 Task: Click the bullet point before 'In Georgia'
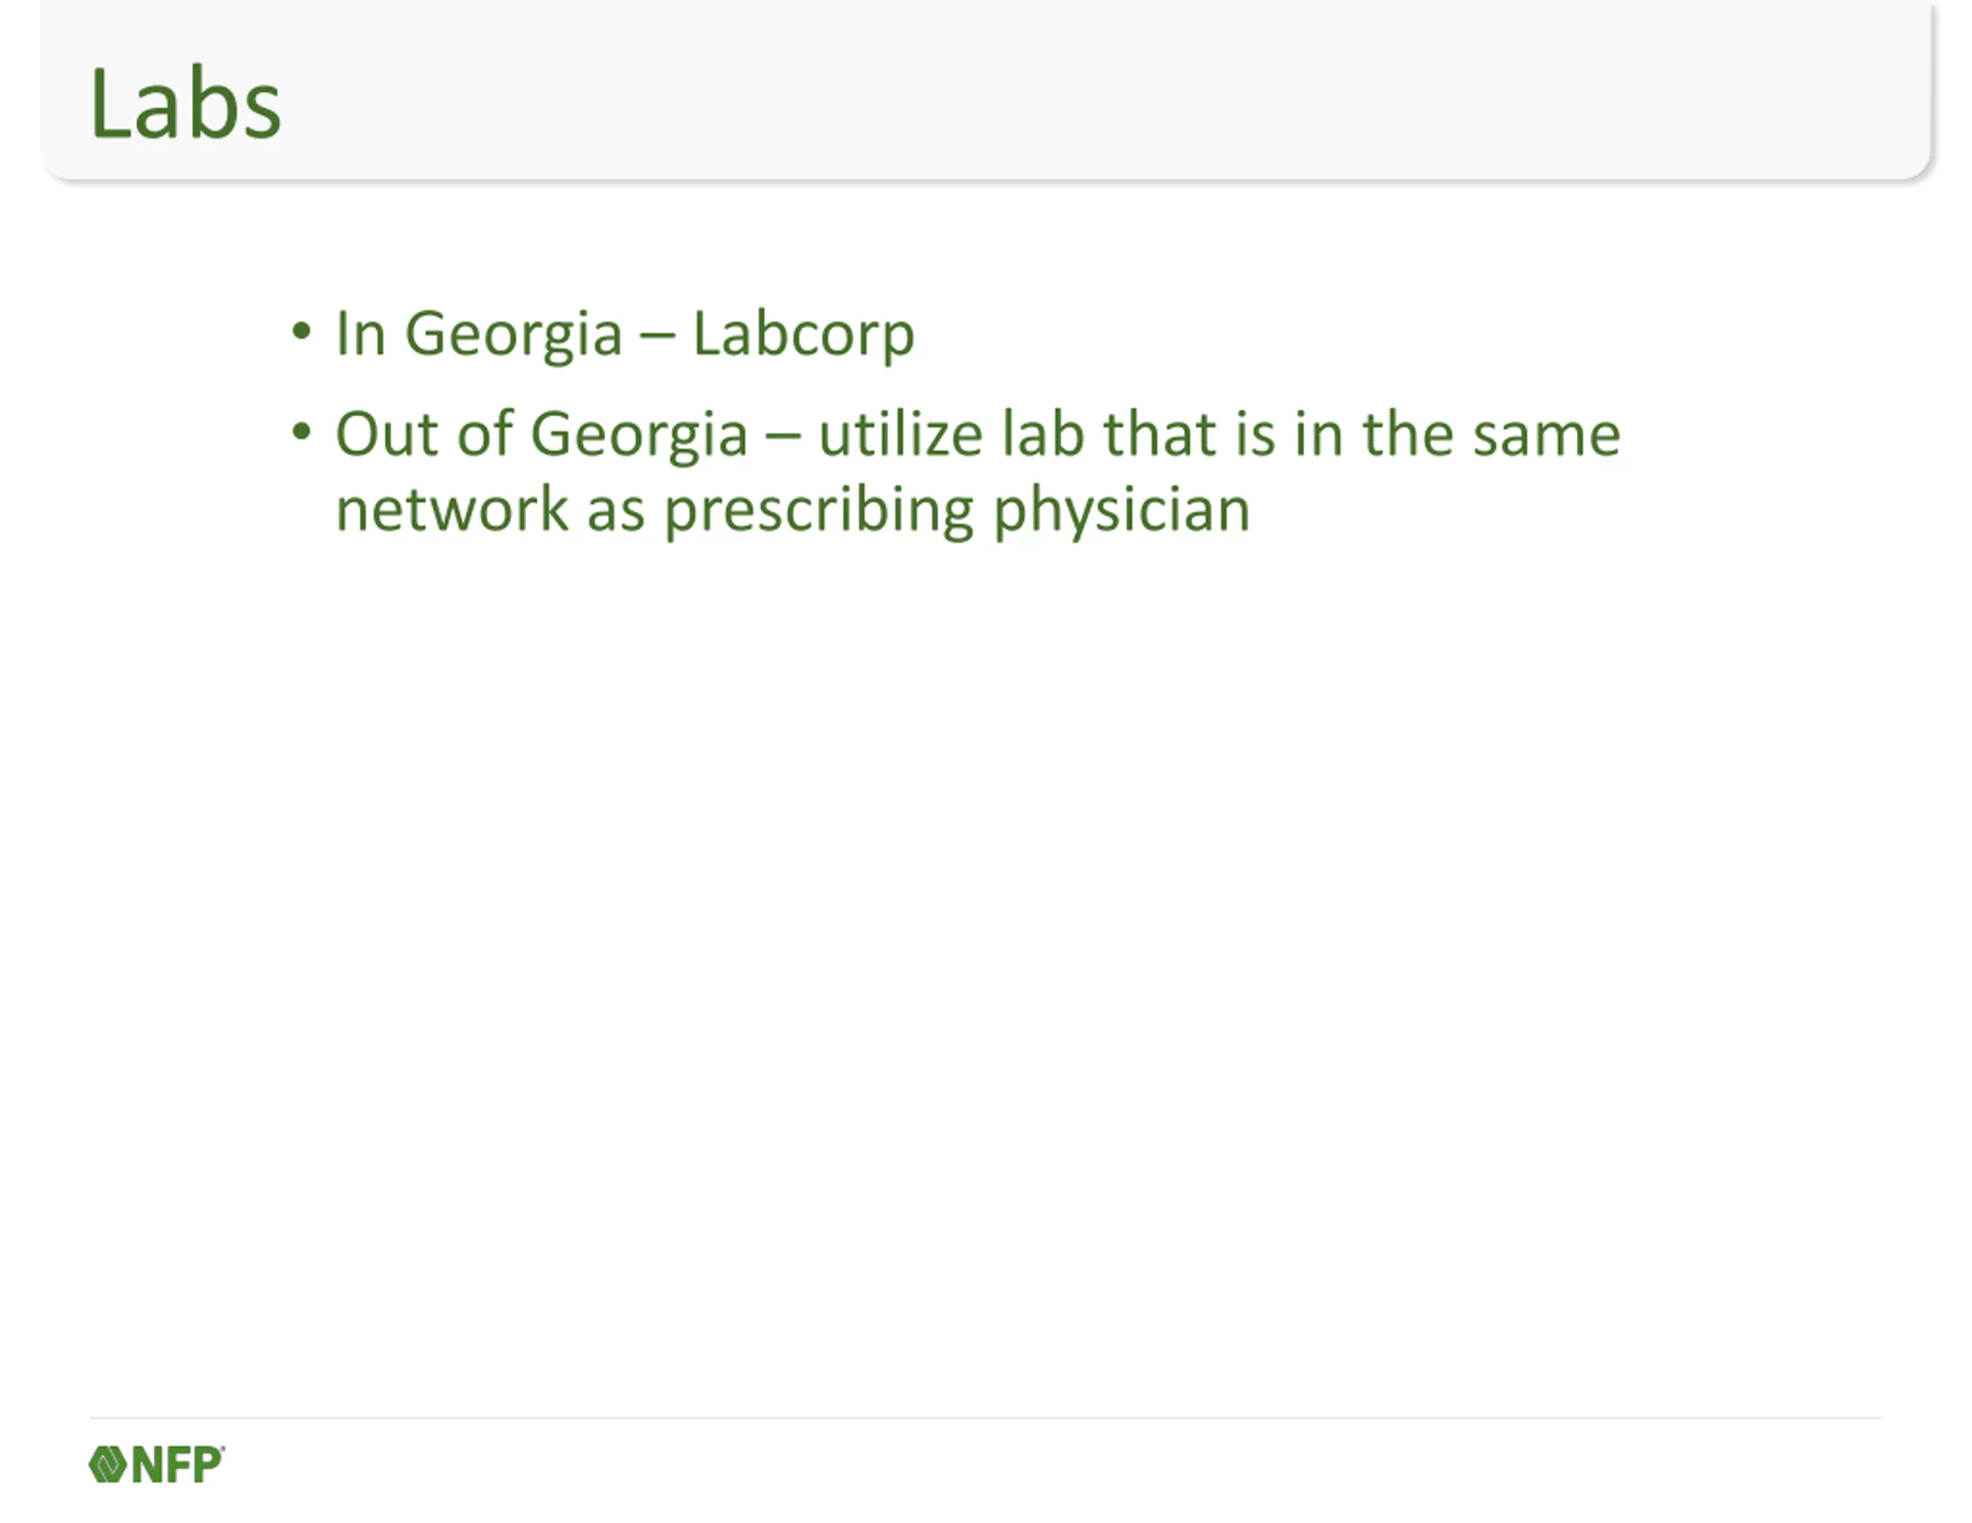point(302,331)
